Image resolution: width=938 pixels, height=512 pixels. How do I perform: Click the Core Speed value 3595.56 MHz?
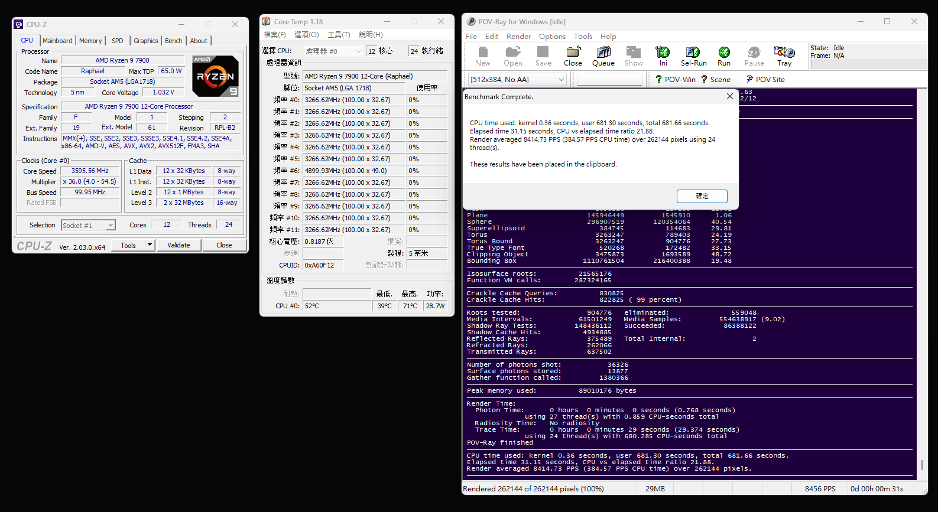[x=90, y=171]
